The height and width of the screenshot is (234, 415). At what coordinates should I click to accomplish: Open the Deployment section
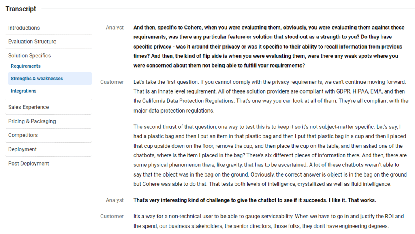[x=22, y=149]
